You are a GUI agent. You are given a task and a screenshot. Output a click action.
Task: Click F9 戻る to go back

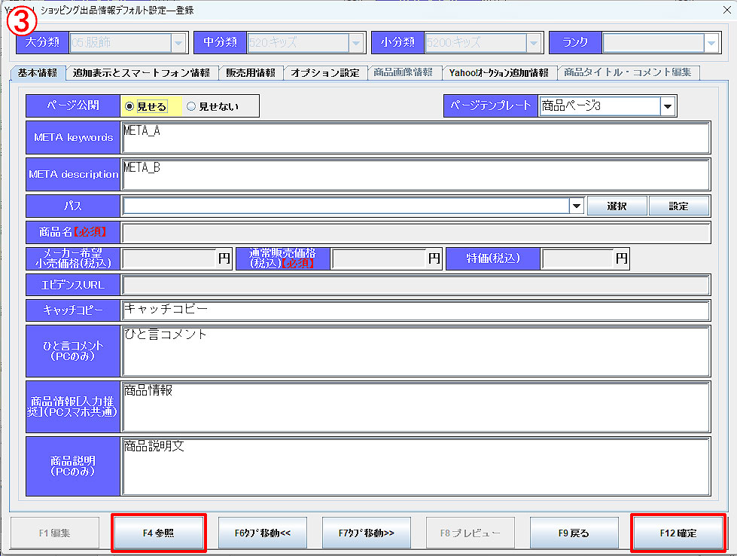pyautogui.click(x=574, y=533)
